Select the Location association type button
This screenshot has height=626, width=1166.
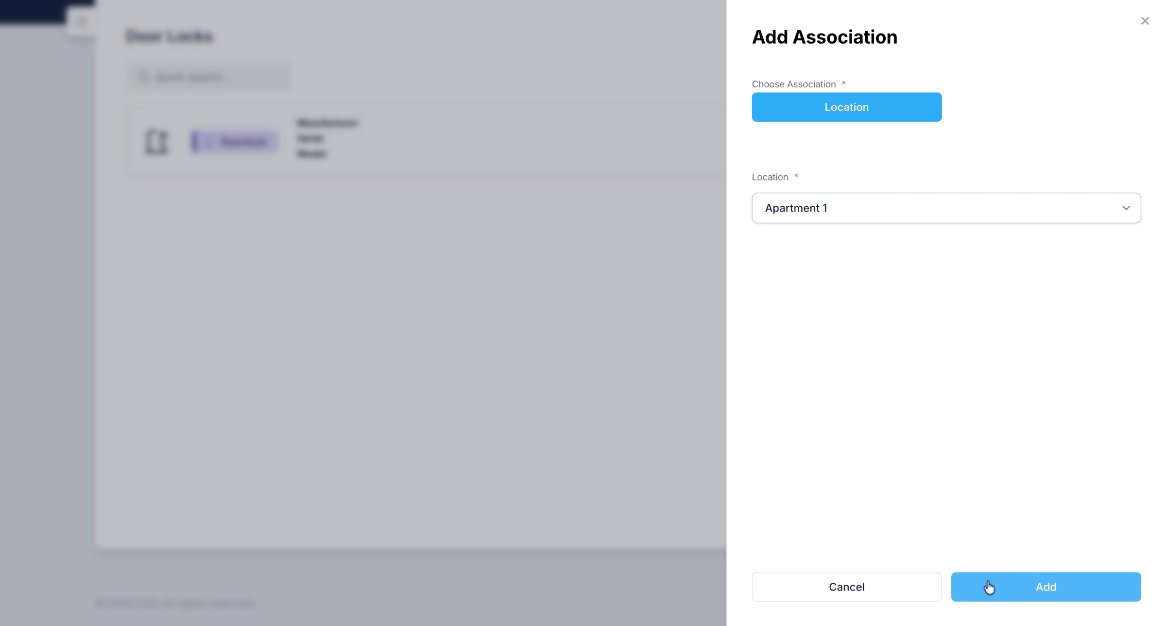pos(846,107)
